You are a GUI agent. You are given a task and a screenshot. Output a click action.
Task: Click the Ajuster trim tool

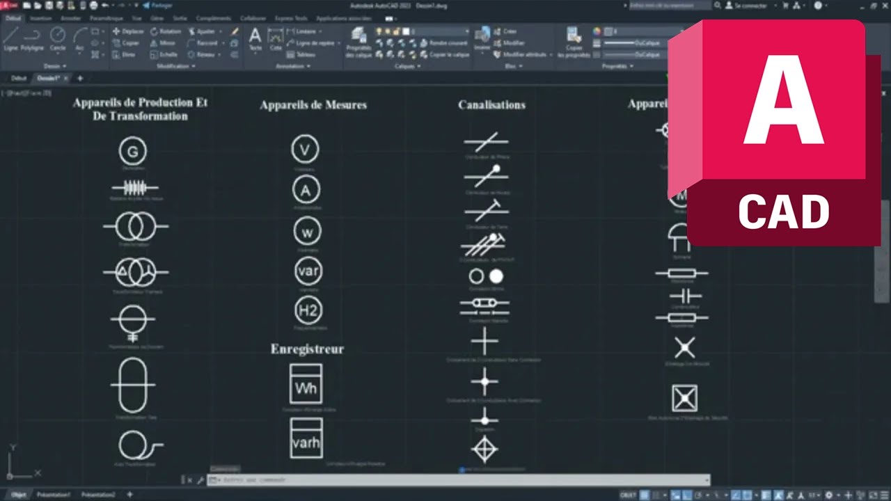click(x=201, y=31)
